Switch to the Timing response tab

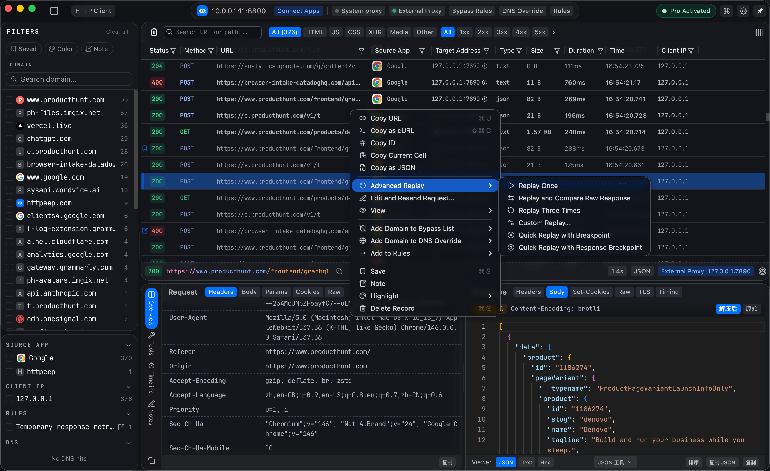pyautogui.click(x=668, y=292)
